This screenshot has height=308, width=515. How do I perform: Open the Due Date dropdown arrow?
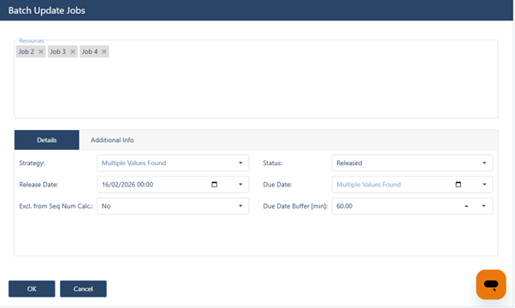click(484, 185)
